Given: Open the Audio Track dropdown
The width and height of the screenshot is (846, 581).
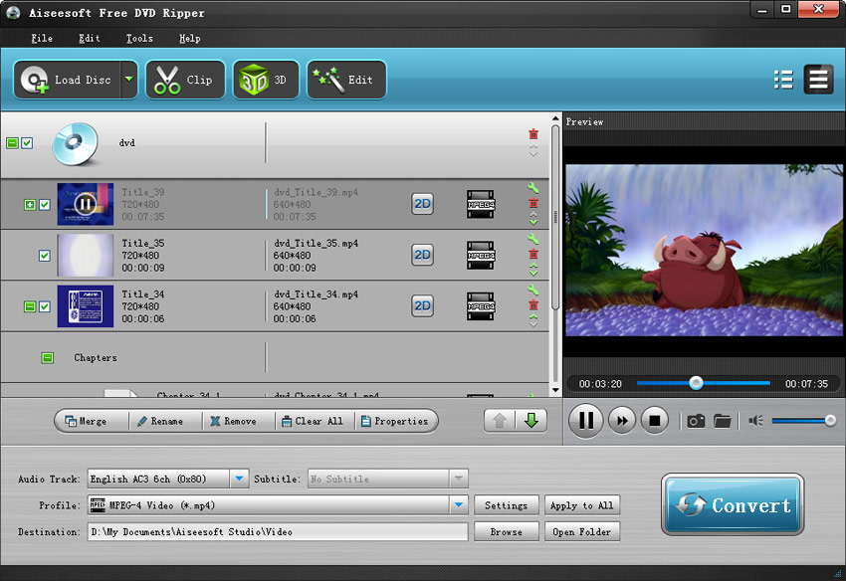Looking at the screenshot, I should click(239, 479).
